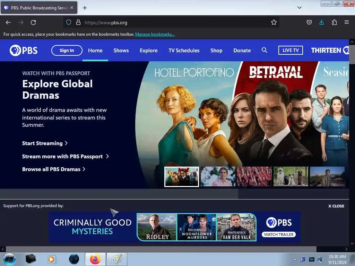Click the Sign In button
Screen dimensions: 355x266
pos(67,50)
